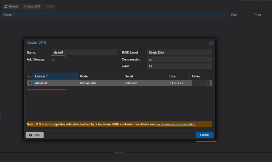The width and height of the screenshot is (272, 162).
Task: Click the question mark icon on Help
Action: point(31,135)
